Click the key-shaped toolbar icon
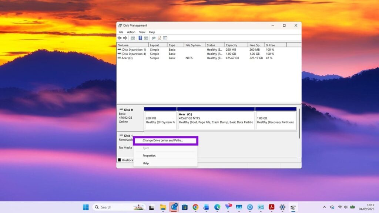The height and width of the screenshot is (213, 379). (x=154, y=38)
